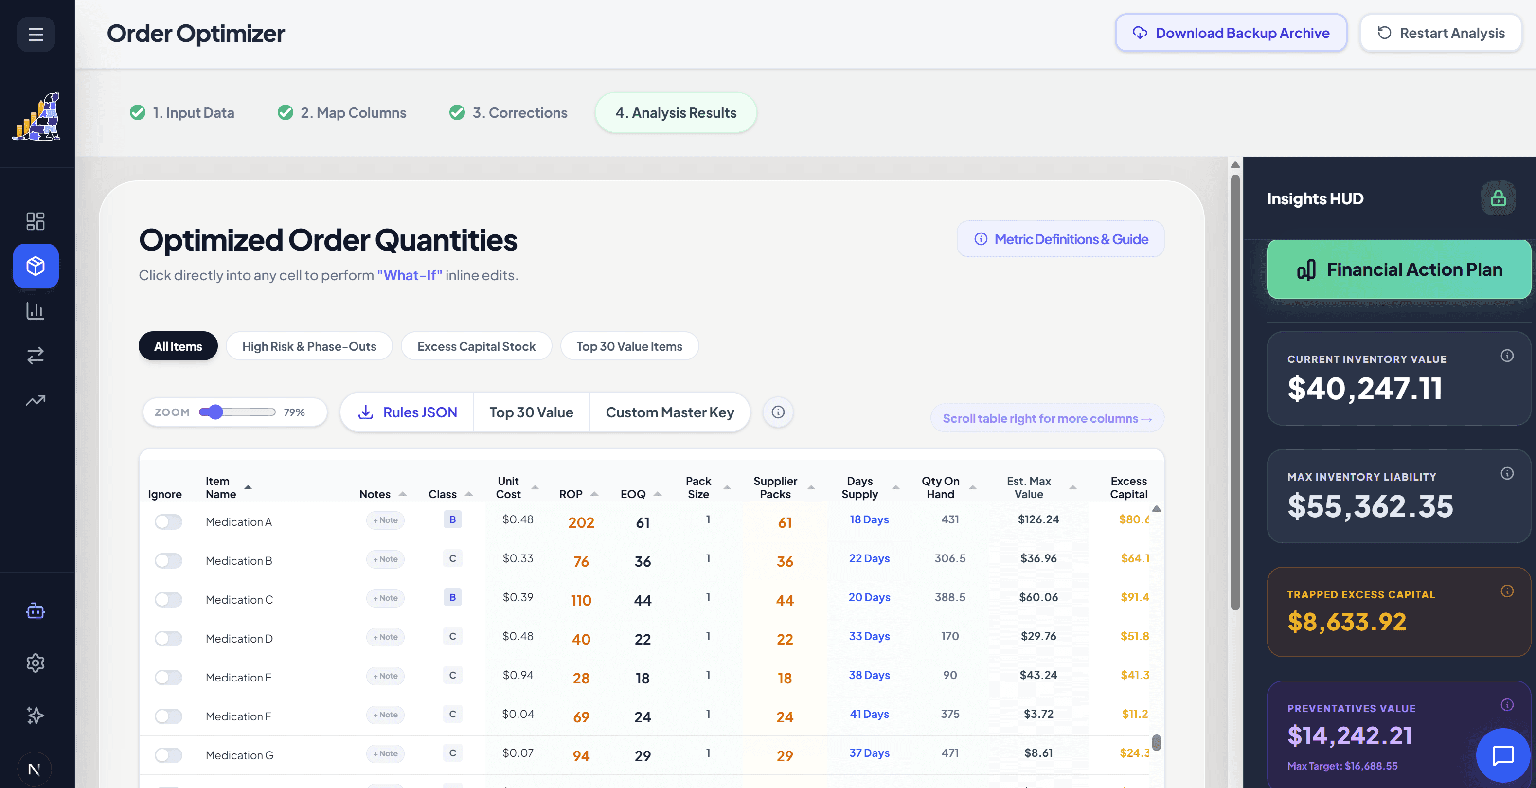The height and width of the screenshot is (788, 1536).
Task: Click the green check beside Map Columns
Action: coord(286,113)
